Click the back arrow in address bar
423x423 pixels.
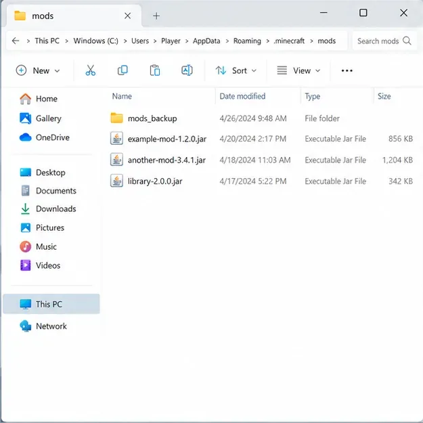pos(16,41)
